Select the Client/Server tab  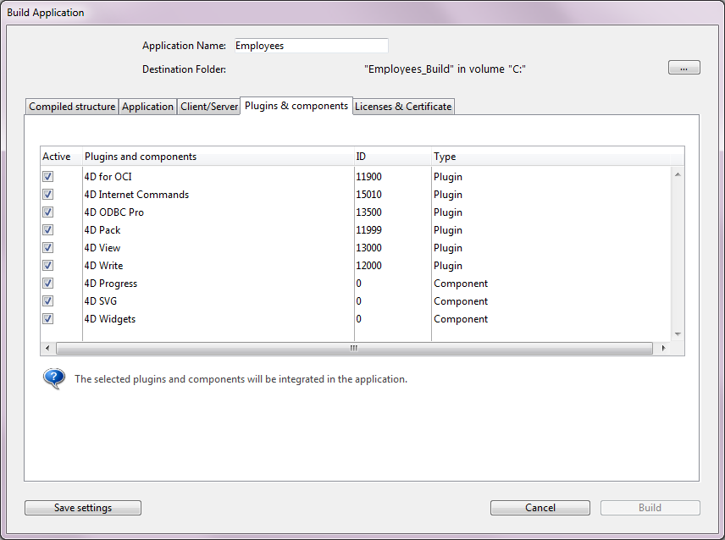[x=209, y=107]
